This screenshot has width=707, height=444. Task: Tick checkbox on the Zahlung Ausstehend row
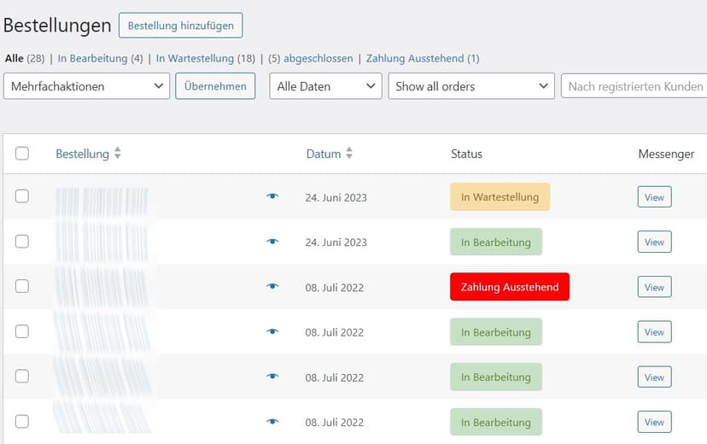pos(22,286)
